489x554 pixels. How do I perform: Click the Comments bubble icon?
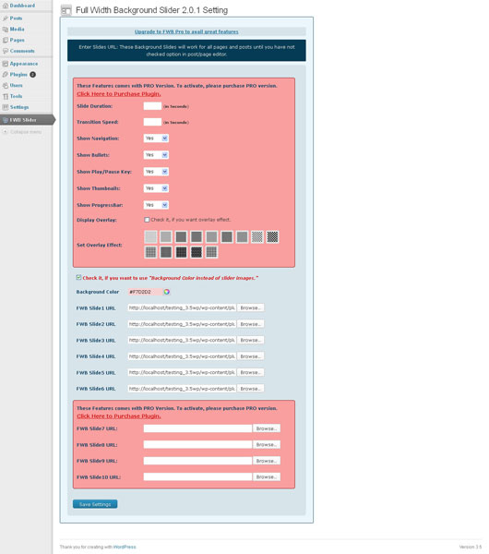tap(6, 51)
